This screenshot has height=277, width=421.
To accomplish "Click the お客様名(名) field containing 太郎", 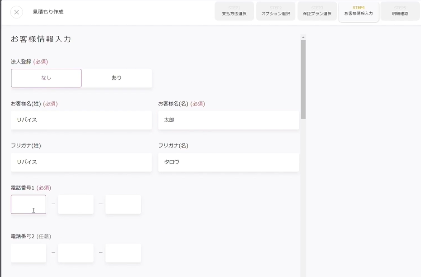I will tap(229, 120).
